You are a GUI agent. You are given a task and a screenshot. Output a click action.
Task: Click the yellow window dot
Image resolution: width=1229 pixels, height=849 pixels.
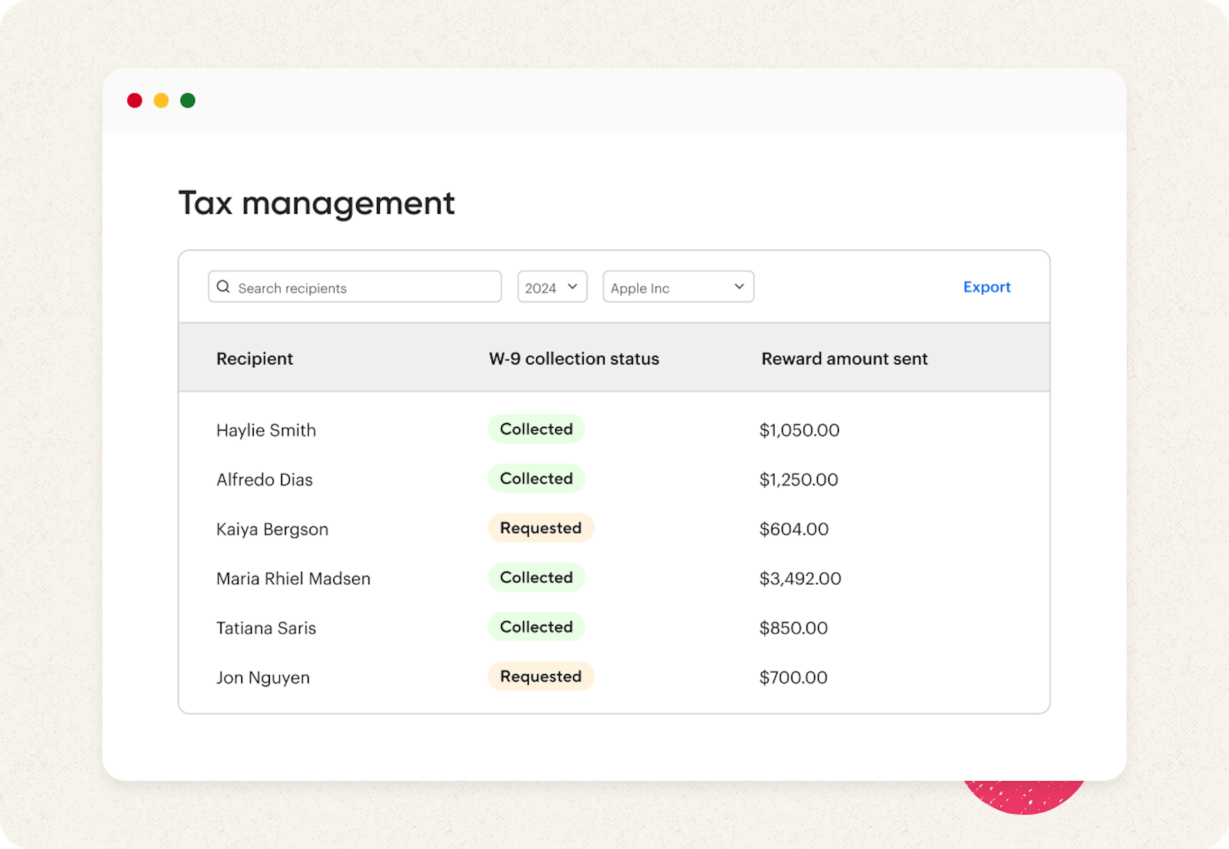[x=161, y=100]
